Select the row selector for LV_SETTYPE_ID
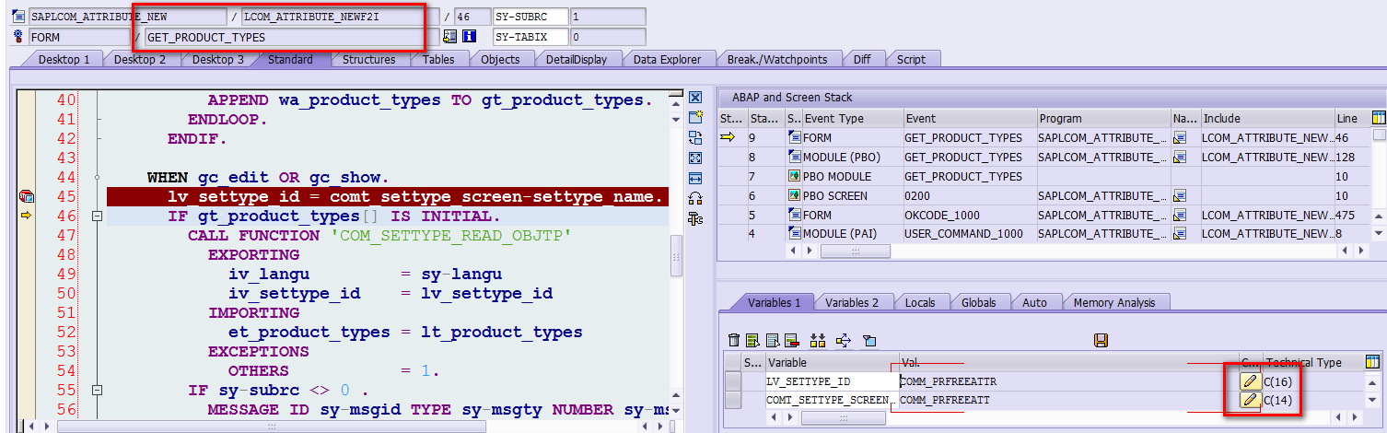 (x=733, y=380)
